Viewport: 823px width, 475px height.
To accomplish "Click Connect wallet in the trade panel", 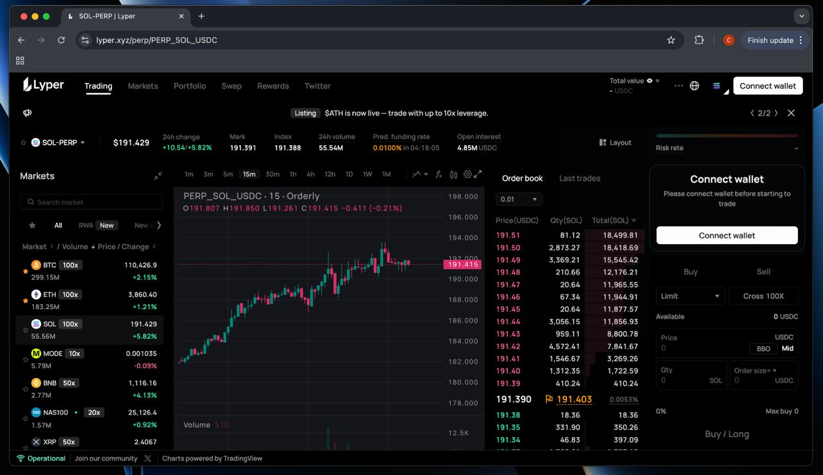I will coord(727,236).
